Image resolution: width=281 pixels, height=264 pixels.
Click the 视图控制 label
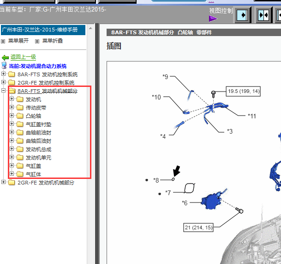point(221,11)
